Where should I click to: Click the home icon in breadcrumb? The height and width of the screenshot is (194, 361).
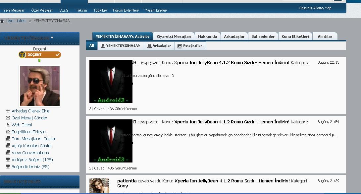(x=2, y=21)
